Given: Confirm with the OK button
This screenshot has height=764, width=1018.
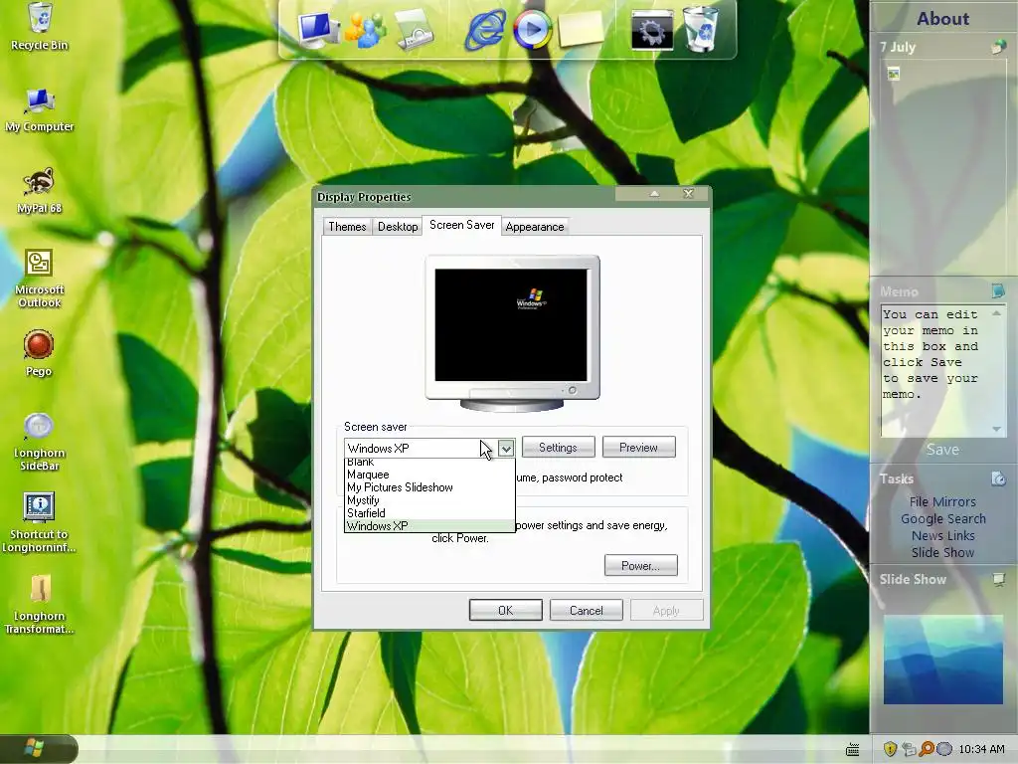Looking at the screenshot, I should click(506, 611).
